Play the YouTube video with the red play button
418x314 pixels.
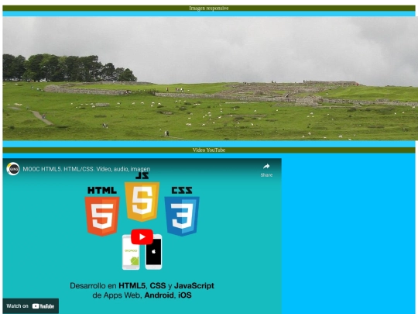click(142, 236)
